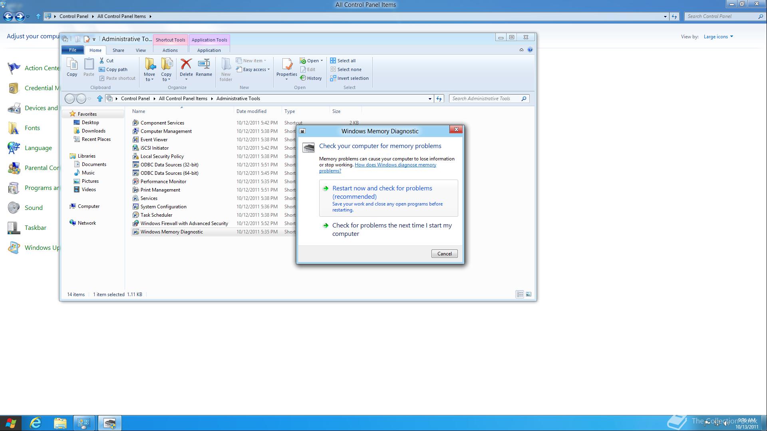Open the Quick Access Toolbar customize dropdown
The height and width of the screenshot is (431, 767).
pos(94,39)
